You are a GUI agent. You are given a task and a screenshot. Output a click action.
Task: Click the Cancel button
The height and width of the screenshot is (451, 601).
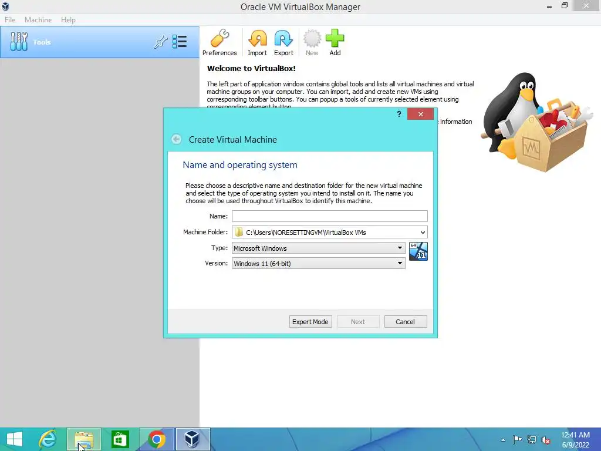pos(406,322)
